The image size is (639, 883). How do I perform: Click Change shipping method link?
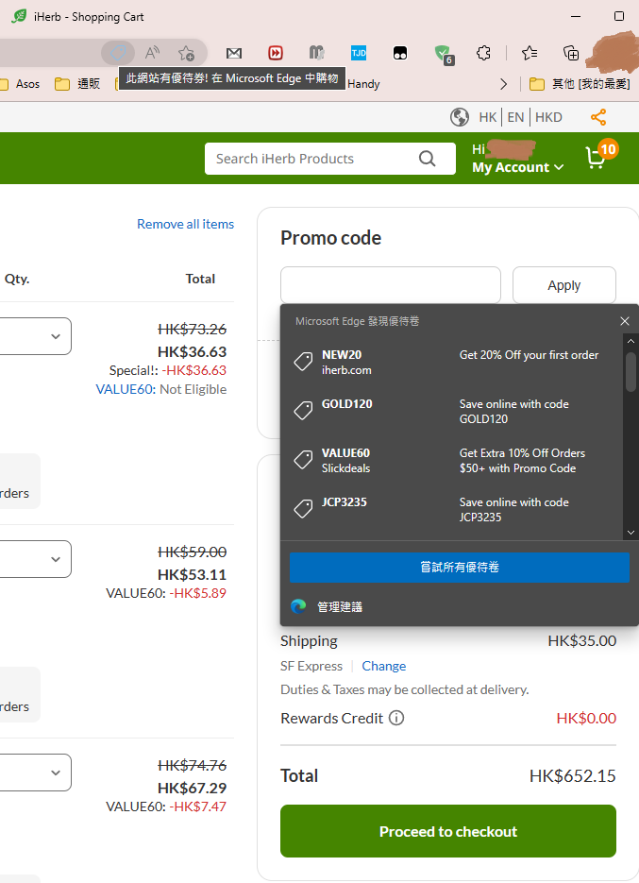pyautogui.click(x=383, y=666)
